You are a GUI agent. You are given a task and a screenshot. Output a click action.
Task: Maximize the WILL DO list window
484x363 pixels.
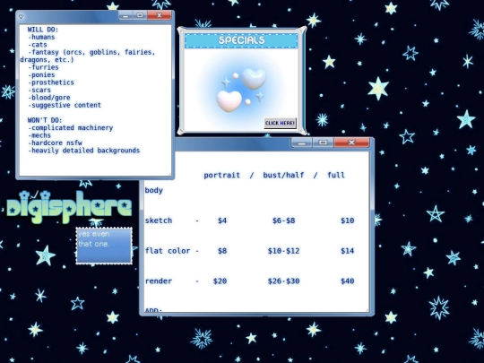point(140,15)
